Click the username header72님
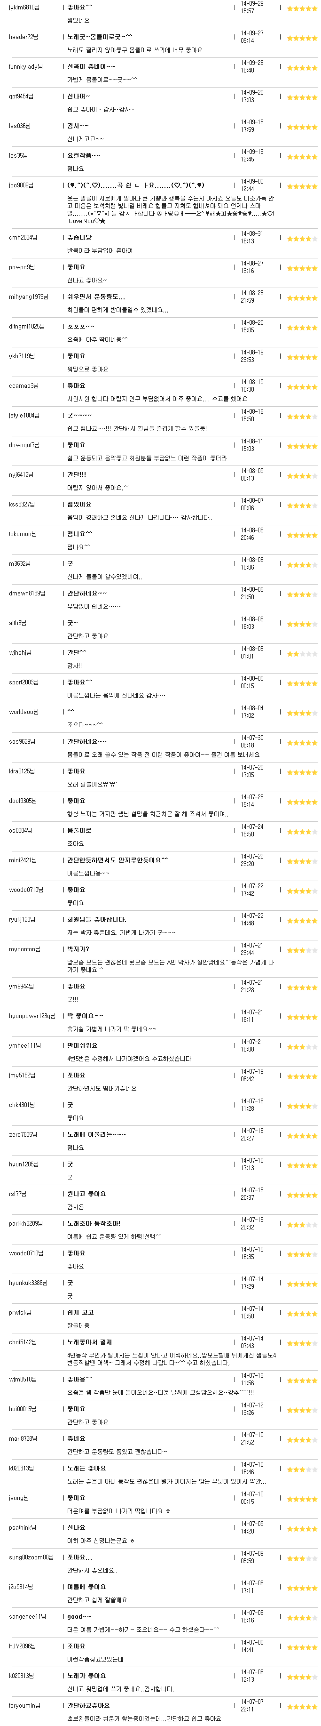This screenshot has height=1726, width=321. pos(23,37)
